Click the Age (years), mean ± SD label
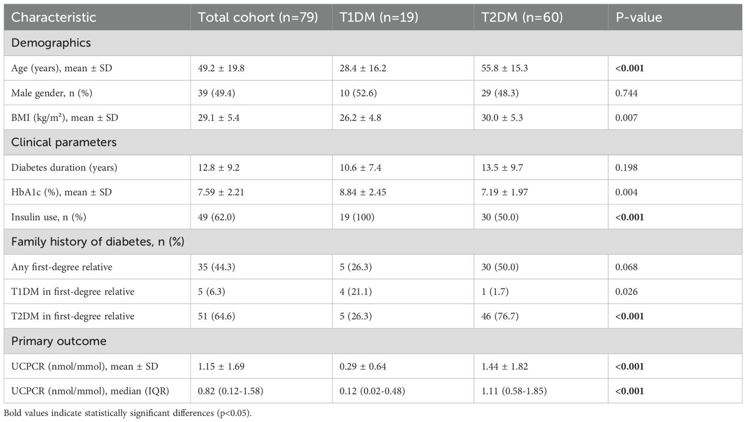The image size is (746, 422). click(x=61, y=68)
